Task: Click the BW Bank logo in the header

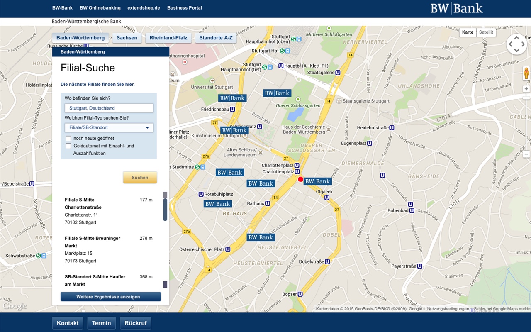Action: pyautogui.click(x=456, y=8)
